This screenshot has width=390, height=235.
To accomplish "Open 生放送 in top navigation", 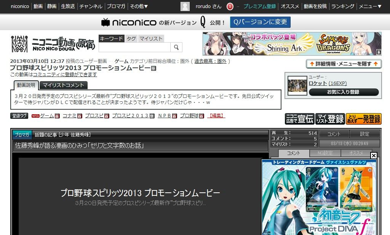I will pyautogui.click(x=68, y=6).
